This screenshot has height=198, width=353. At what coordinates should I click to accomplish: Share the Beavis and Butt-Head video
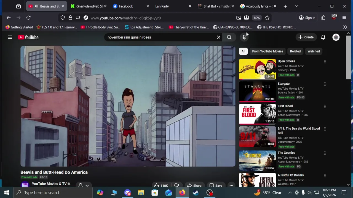tap(194, 185)
